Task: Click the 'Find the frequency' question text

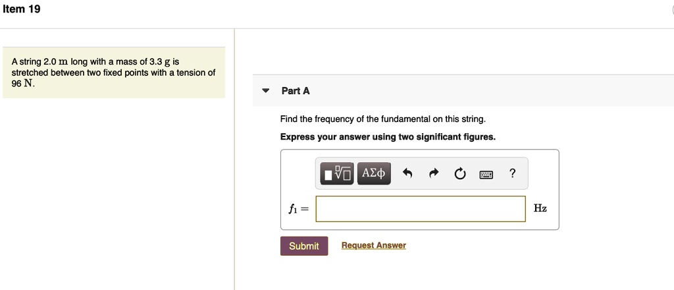Action: 383,119
